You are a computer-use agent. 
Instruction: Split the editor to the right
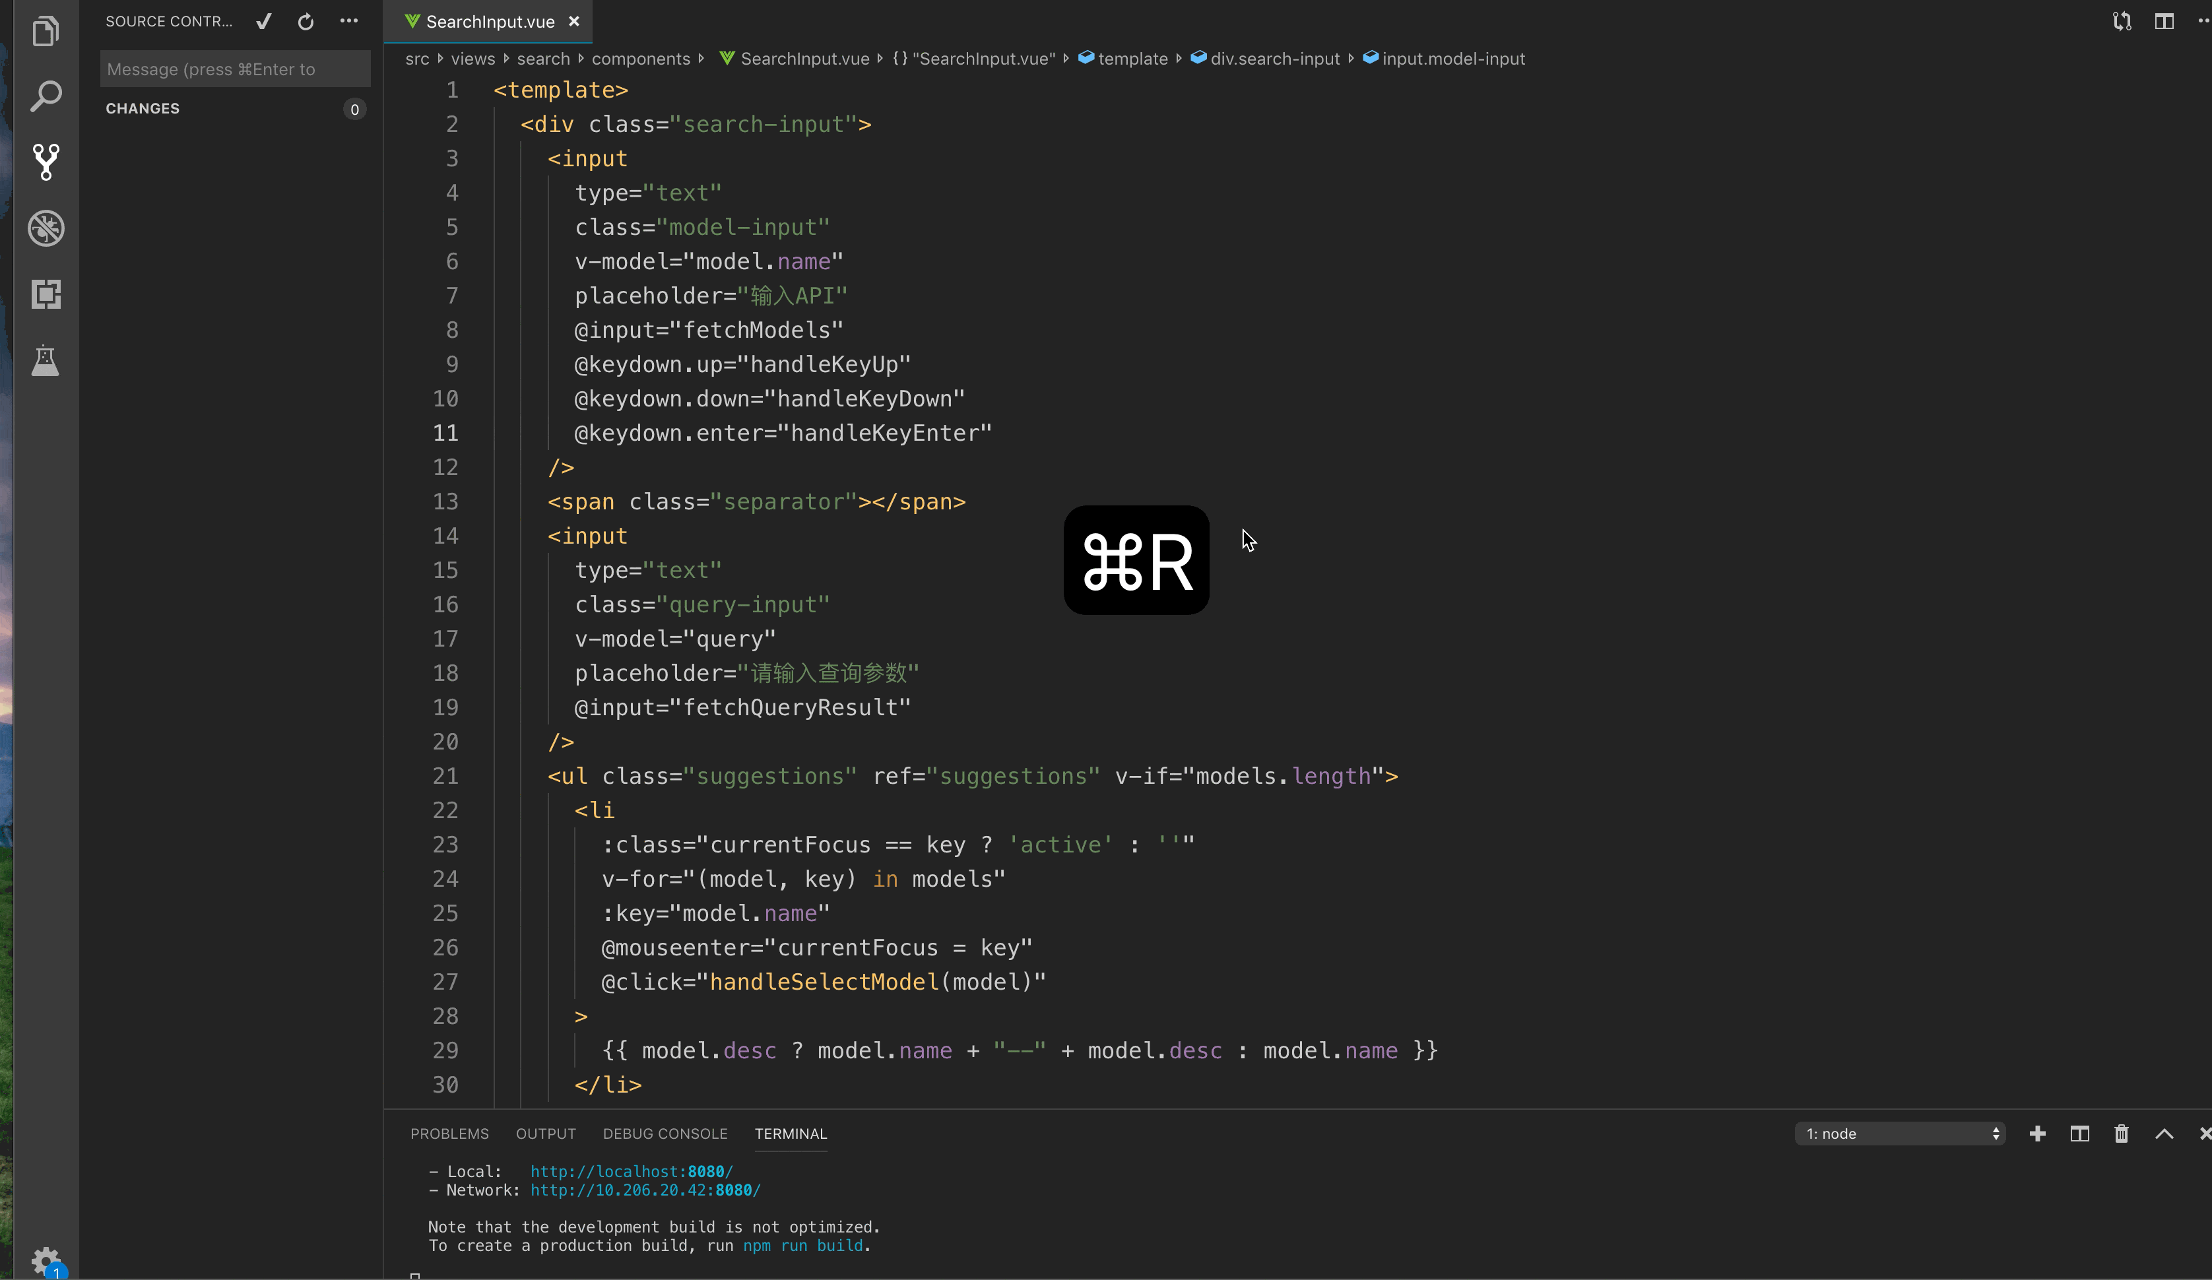[x=2164, y=21]
